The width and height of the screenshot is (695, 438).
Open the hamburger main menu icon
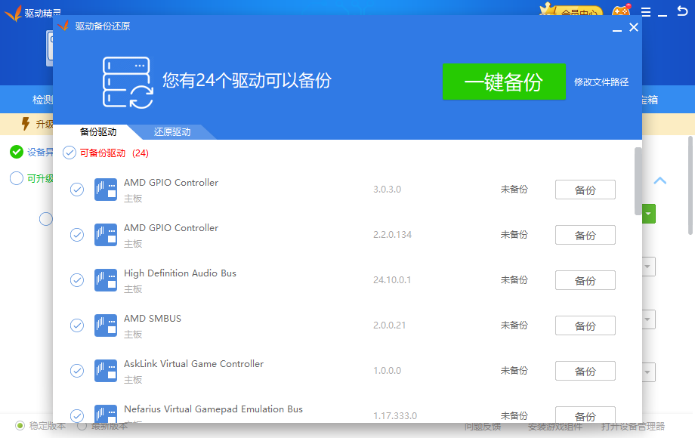click(x=646, y=13)
